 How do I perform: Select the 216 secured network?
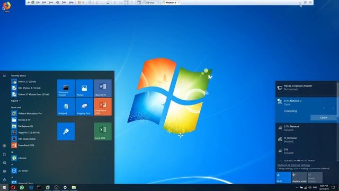(306, 151)
